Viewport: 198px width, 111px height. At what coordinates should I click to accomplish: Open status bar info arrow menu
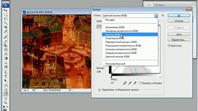[70, 90]
